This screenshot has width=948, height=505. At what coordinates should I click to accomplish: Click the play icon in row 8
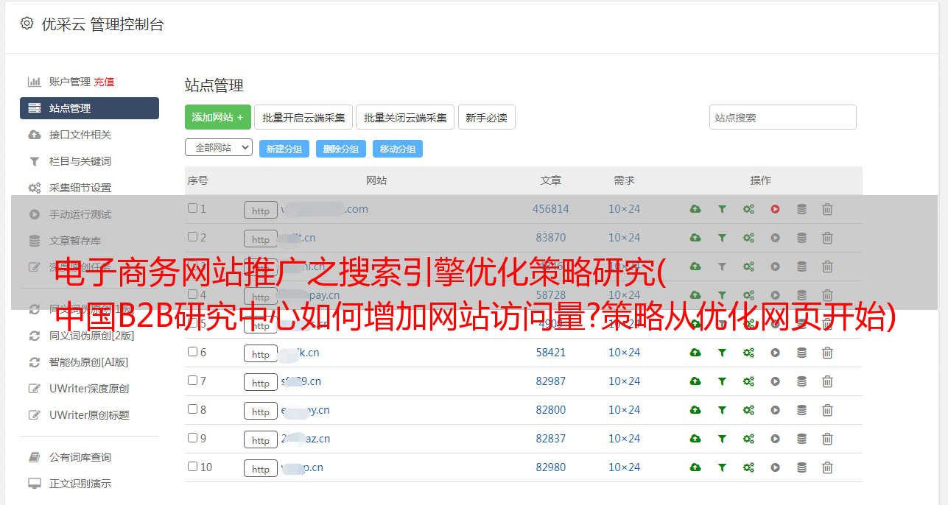[775, 410]
